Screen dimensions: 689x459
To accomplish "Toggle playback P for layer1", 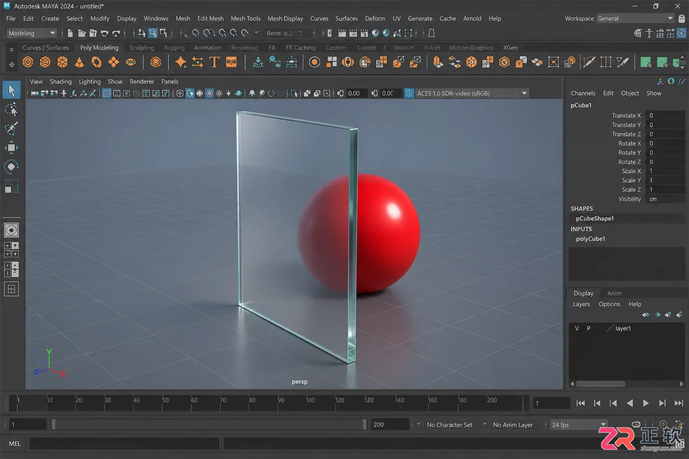I will click(x=589, y=328).
